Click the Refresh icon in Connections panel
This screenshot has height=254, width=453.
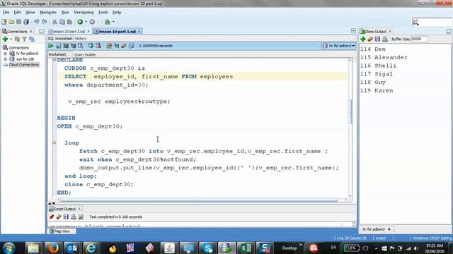pos(17,40)
